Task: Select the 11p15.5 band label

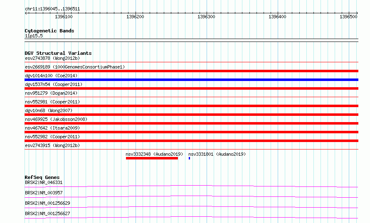Action: pos(34,36)
